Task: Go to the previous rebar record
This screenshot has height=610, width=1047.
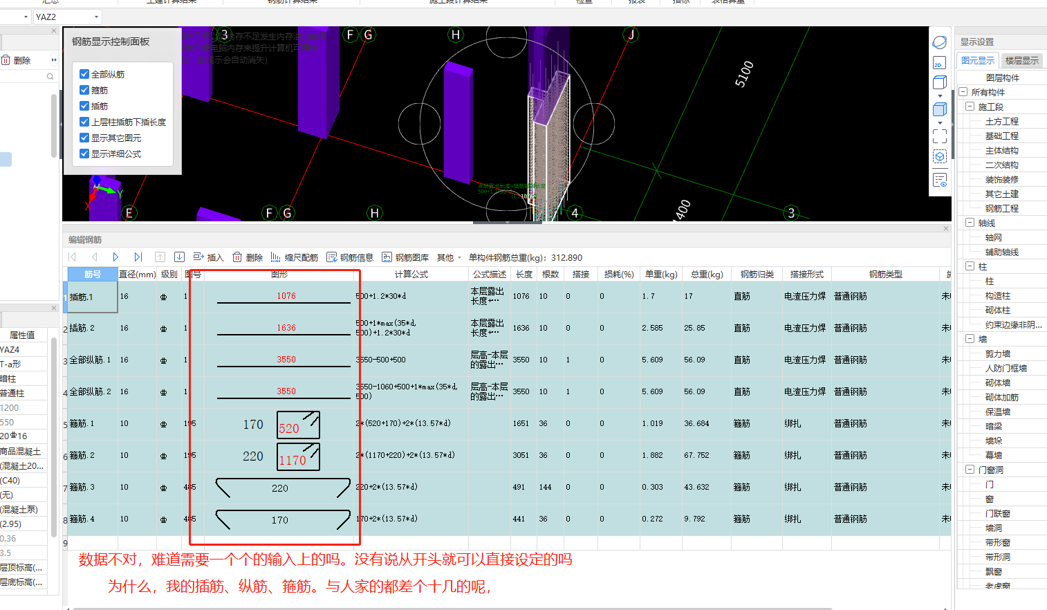Action: (x=95, y=257)
